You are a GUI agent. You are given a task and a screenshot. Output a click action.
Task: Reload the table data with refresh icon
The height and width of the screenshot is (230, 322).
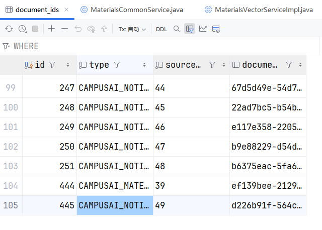tap(9, 29)
